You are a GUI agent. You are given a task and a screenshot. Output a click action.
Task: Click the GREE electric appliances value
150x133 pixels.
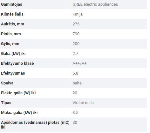pyautogui.click(x=95, y=4)
